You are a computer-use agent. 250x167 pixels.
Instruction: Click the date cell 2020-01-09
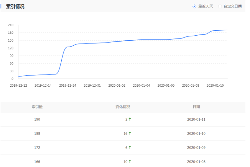pos(196,148)
